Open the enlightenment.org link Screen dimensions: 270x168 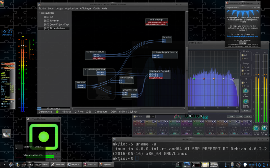click(x=243, y=36)
